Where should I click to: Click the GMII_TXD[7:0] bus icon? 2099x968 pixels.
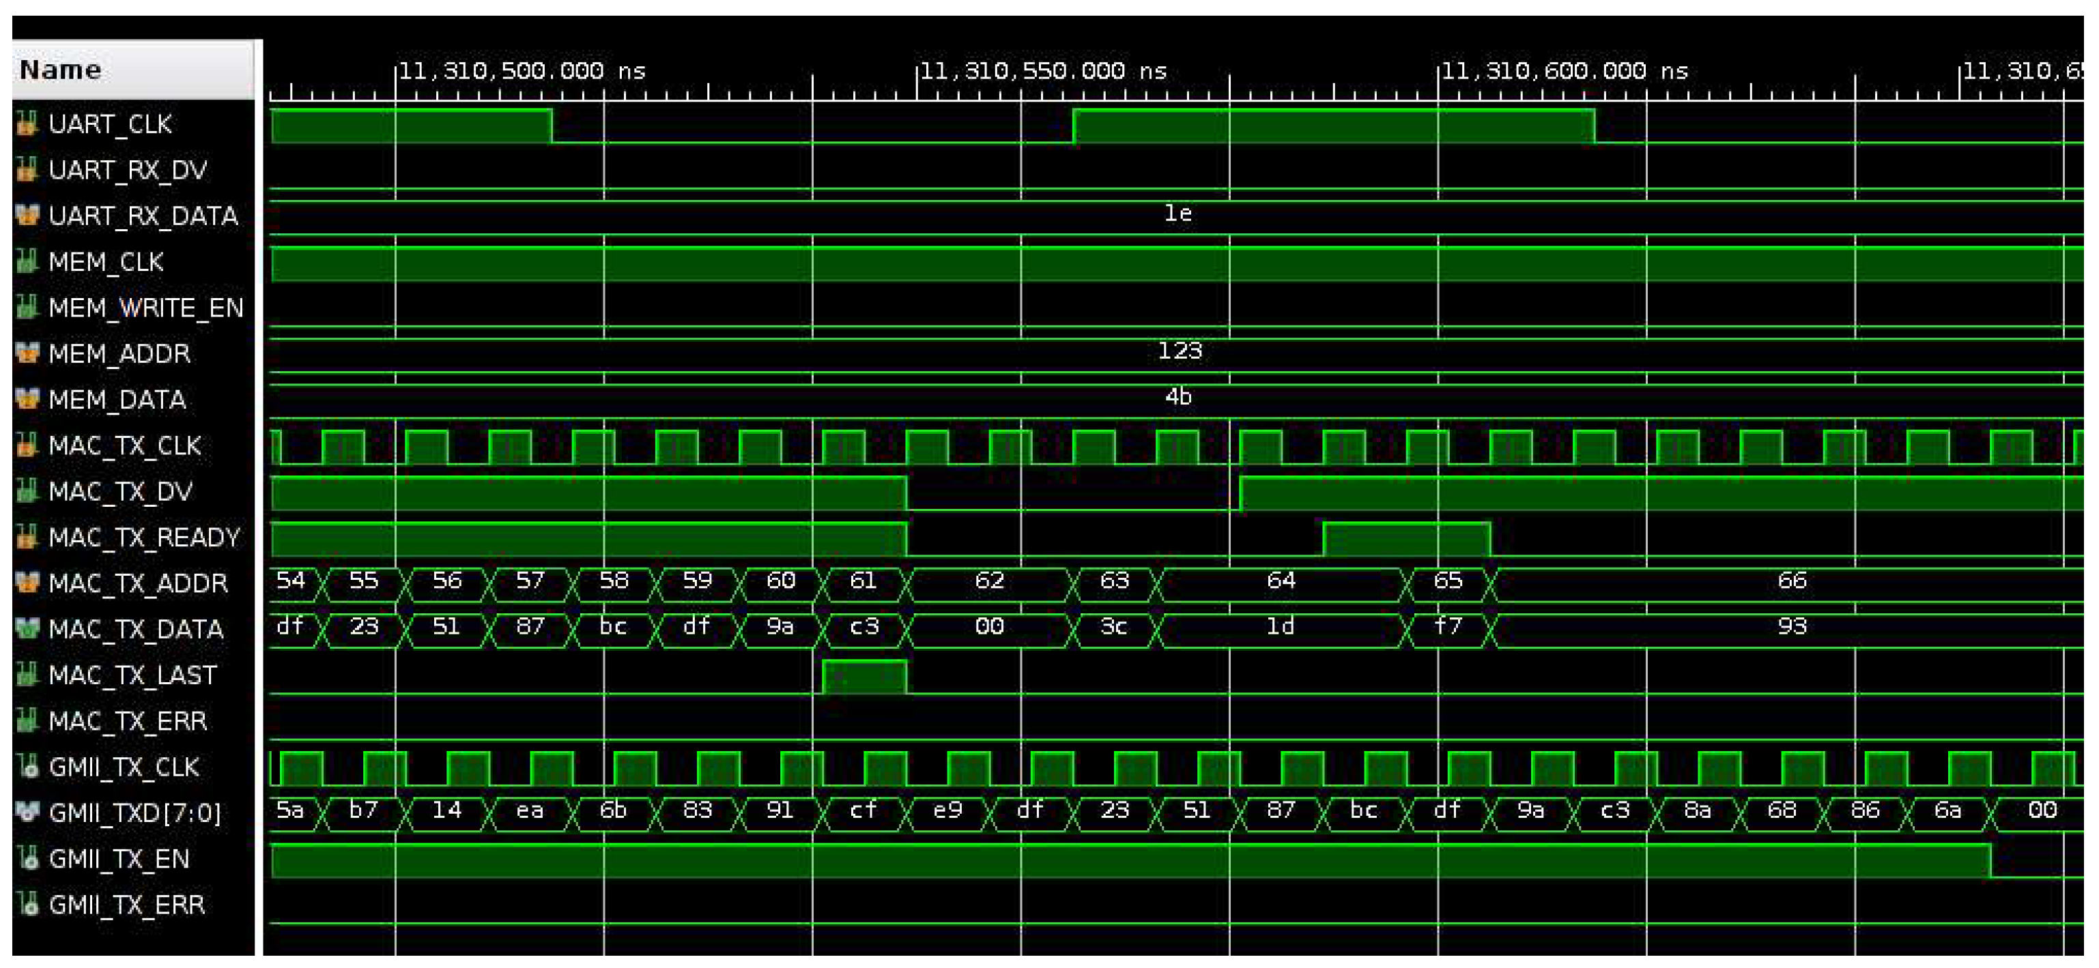[x=27, y=812]
